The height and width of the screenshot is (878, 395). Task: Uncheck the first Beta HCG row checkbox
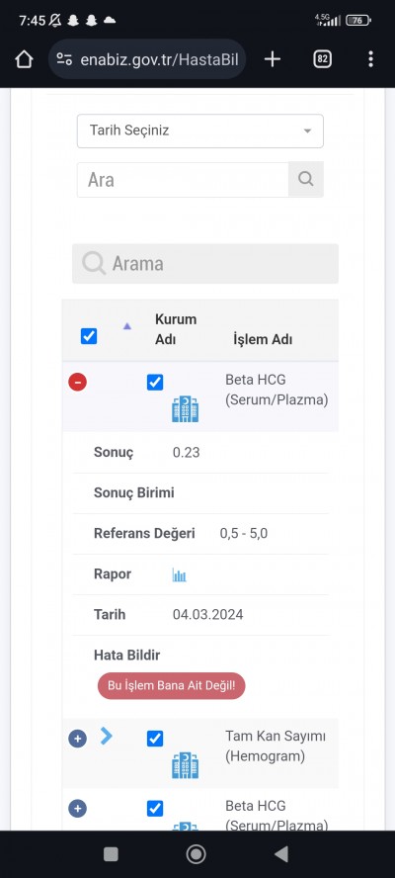[x=155, y=383]
